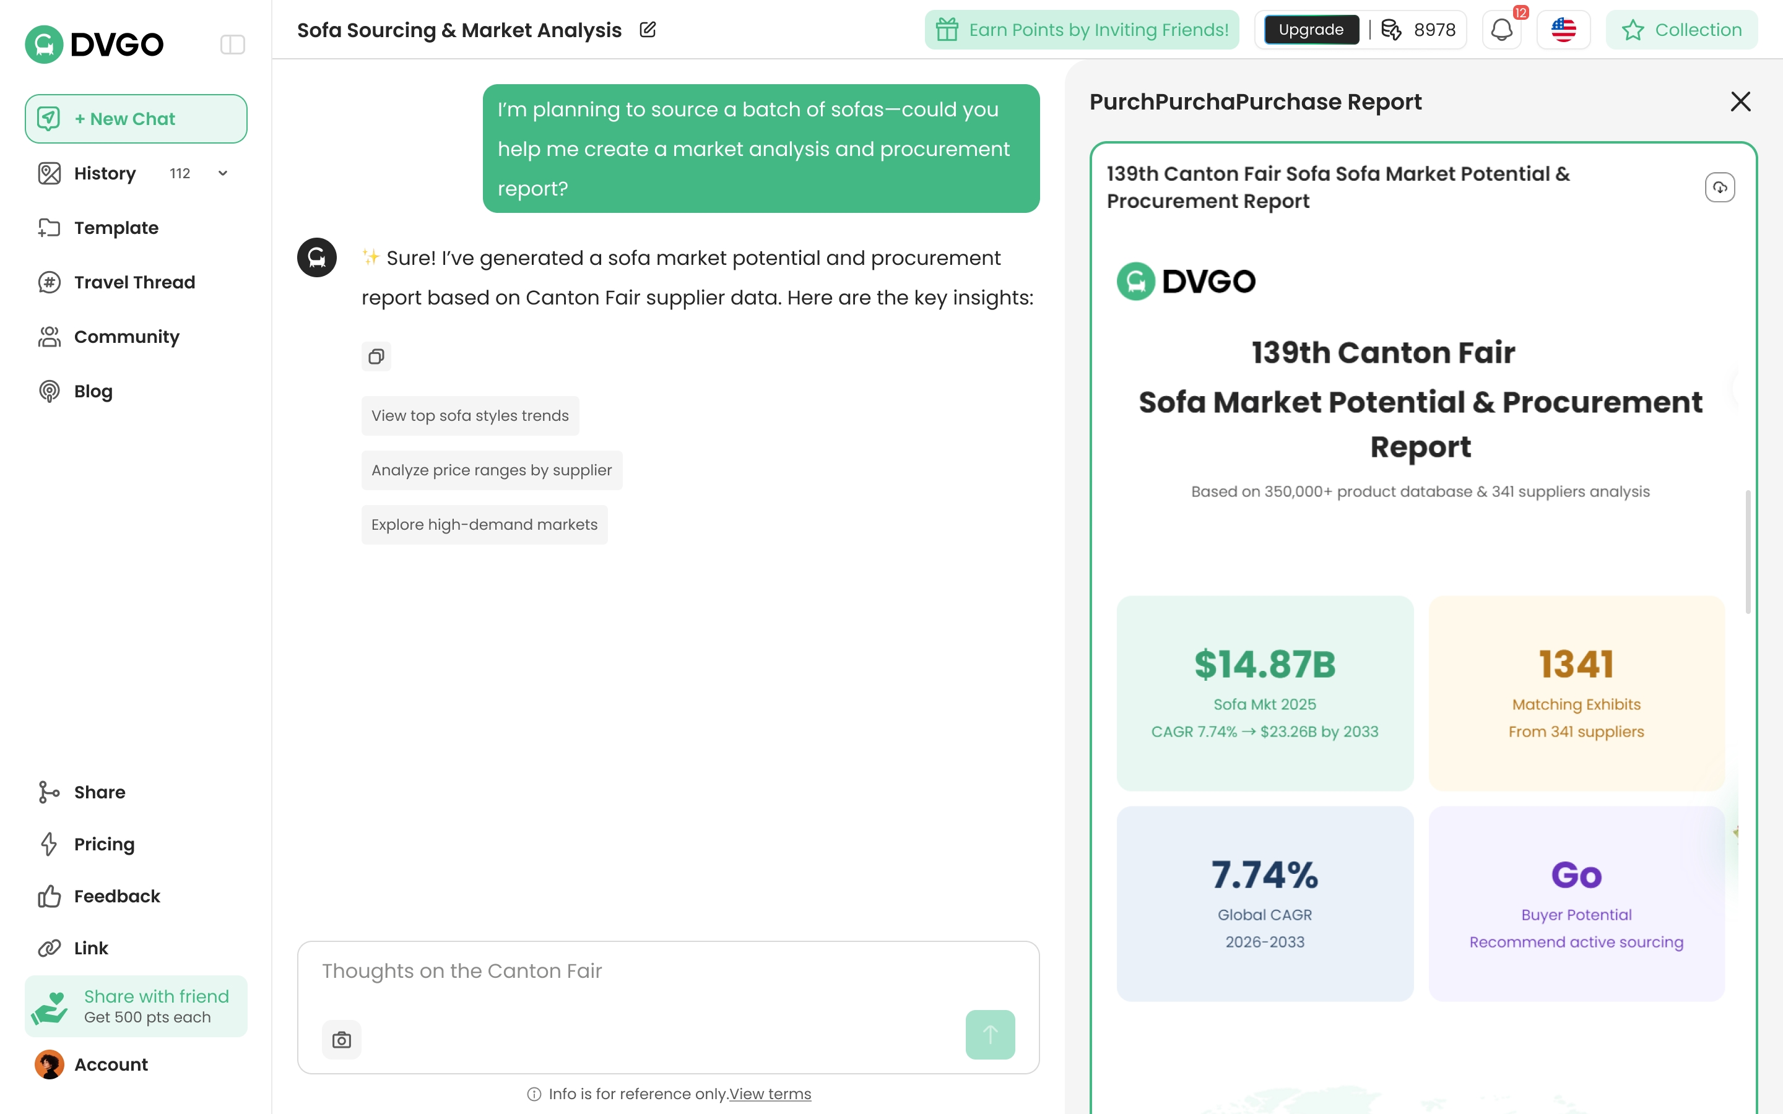Image resolution: width=1783 pixels, height=1114 pixels.
Task: Click Earn Points by Inviting Friends banner
Action: [1082, 30]
